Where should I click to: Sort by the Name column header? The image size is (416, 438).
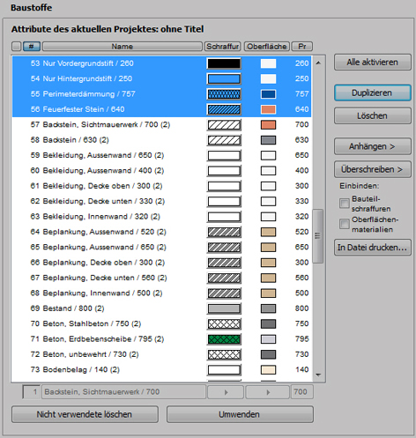tap(123, 47)
